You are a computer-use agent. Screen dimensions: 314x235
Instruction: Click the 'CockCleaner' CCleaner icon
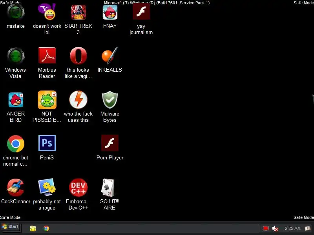click(x=16, y=188)
